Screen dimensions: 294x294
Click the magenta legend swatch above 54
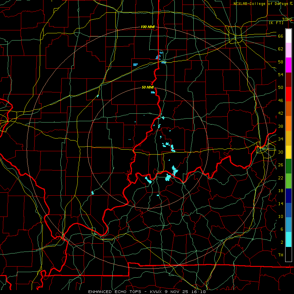[288, 65]
